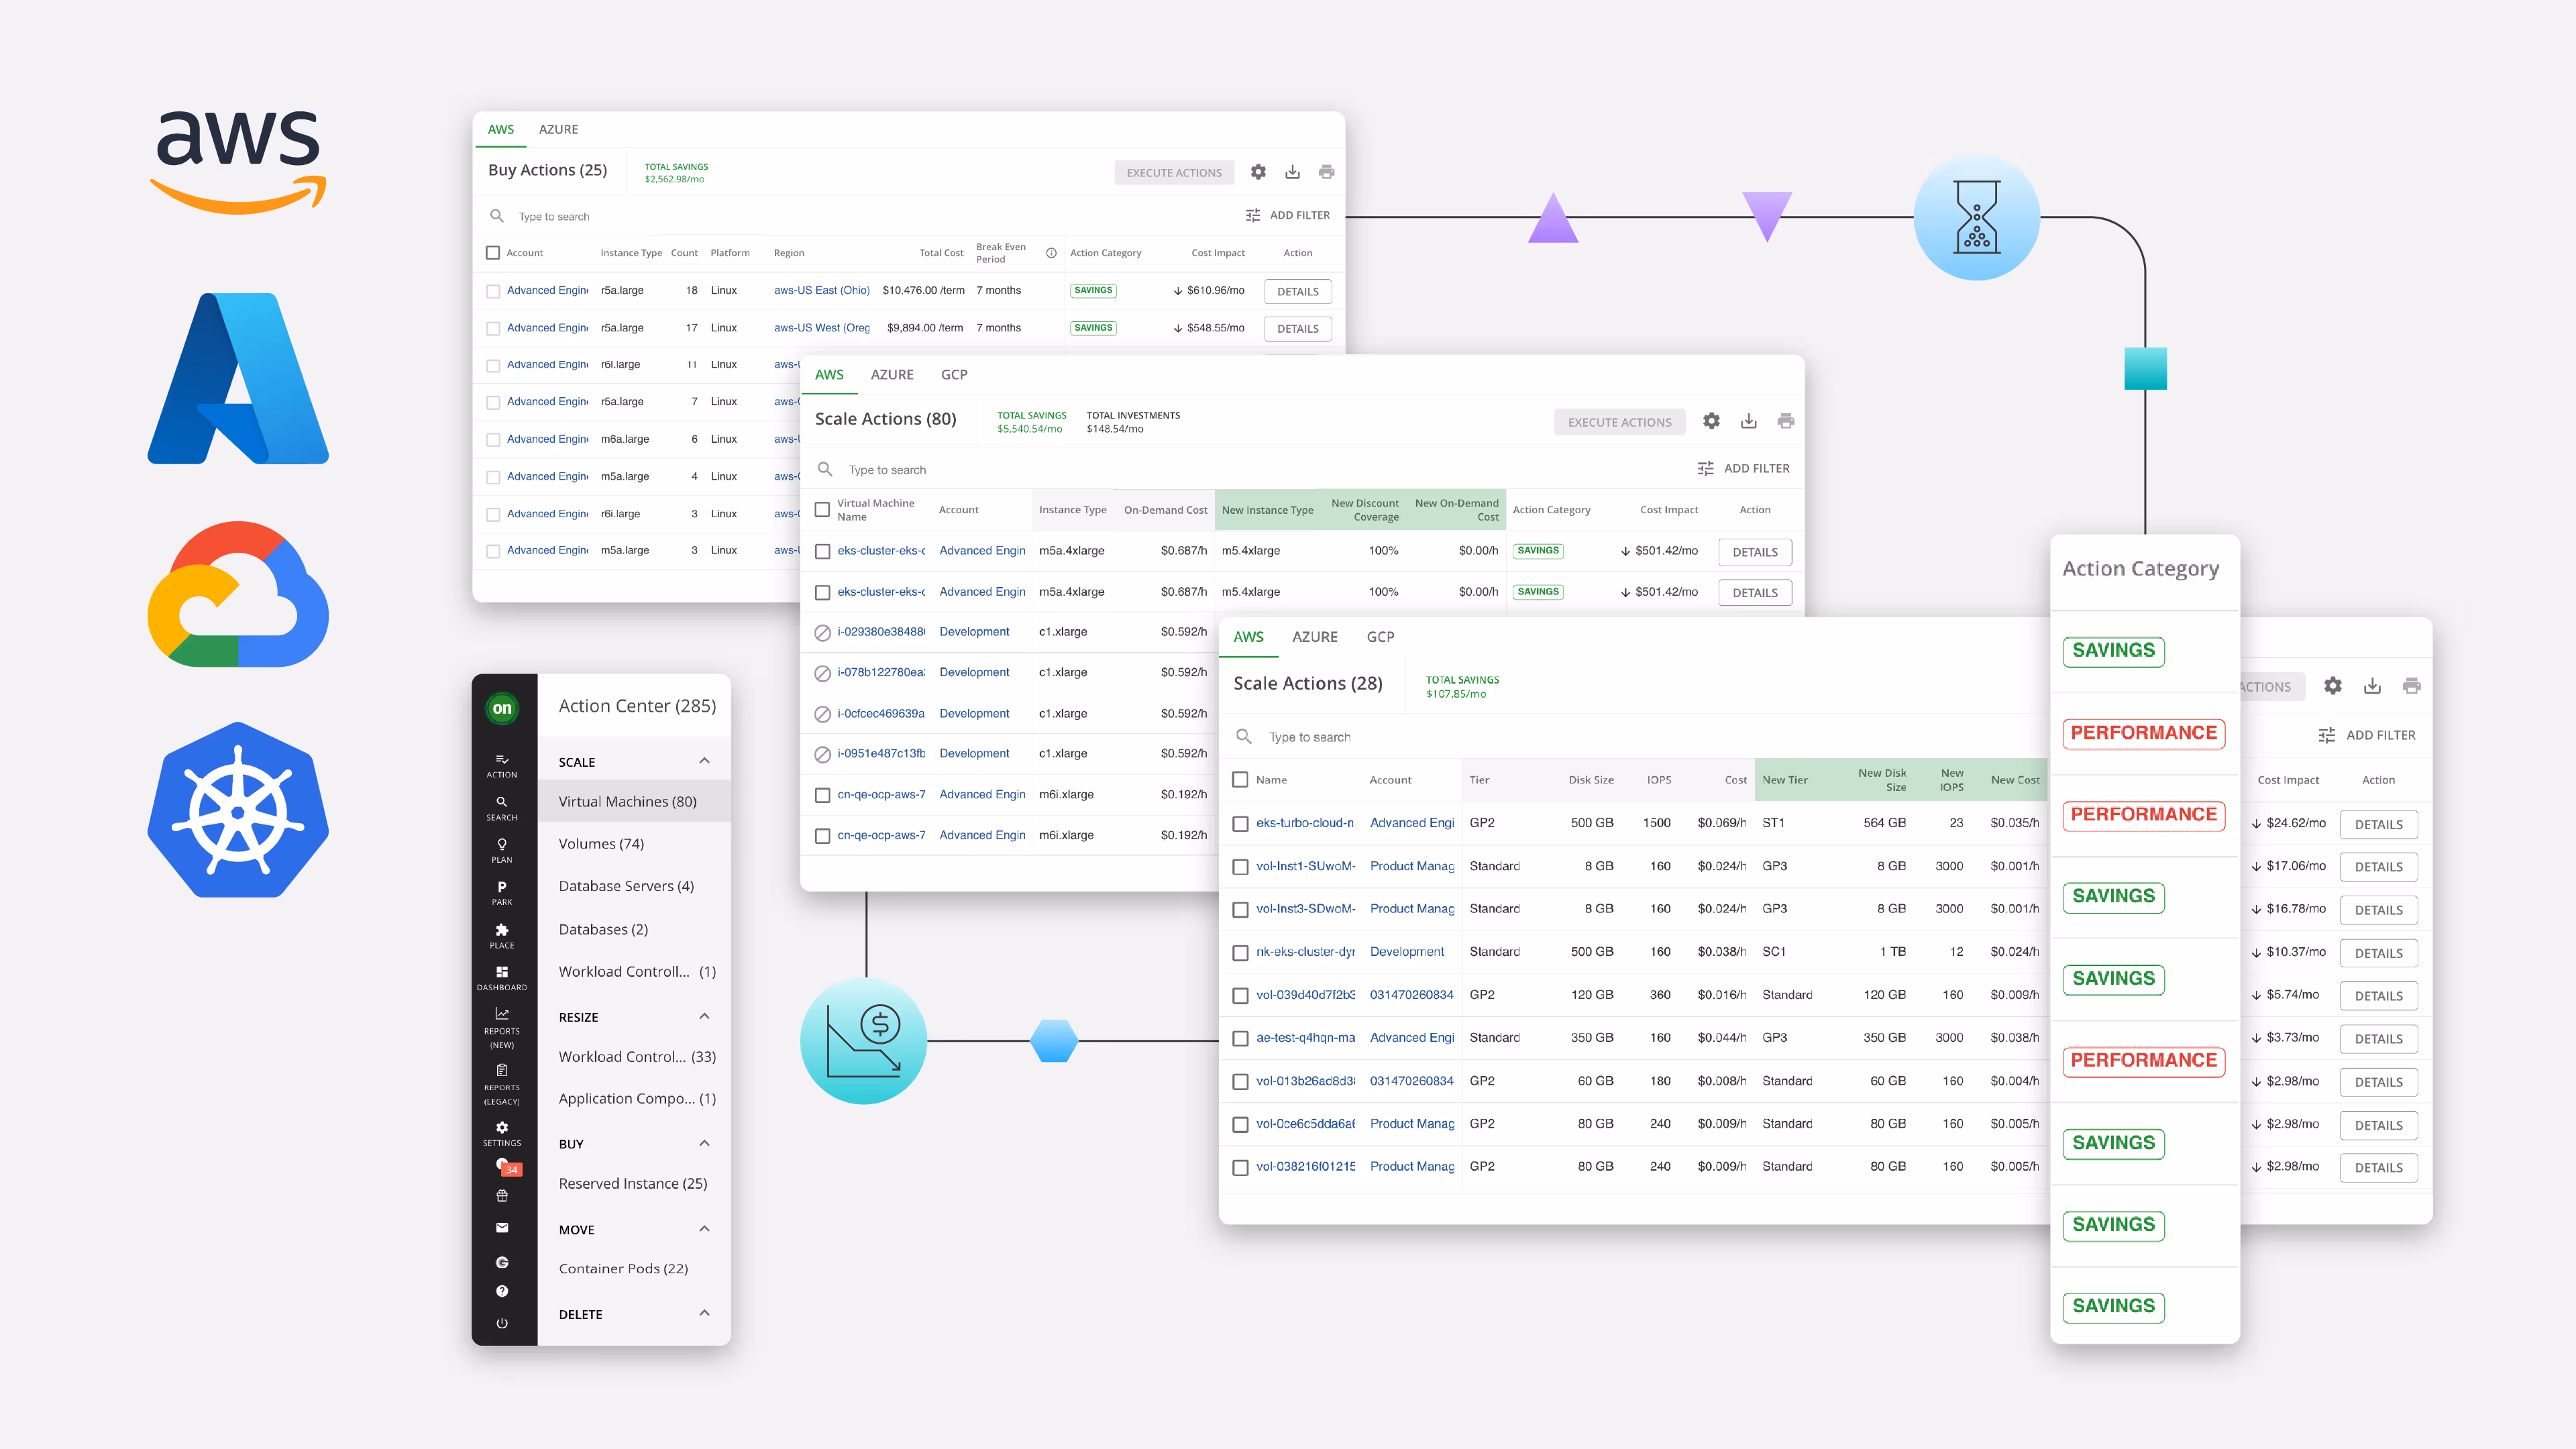2576x1449 pixels.
Task: Open the Park icon in the sidebar
Action: [501, 887]
